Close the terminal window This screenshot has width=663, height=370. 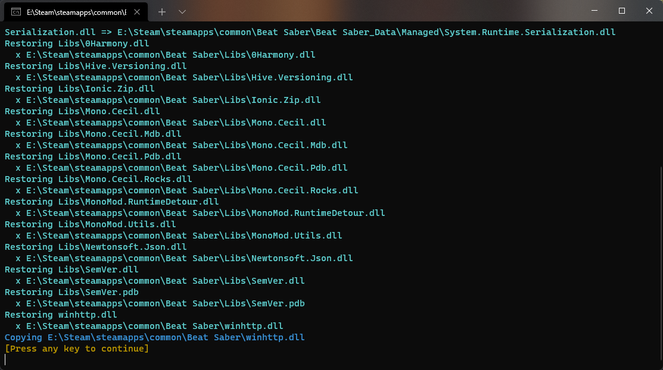[649, 11]
